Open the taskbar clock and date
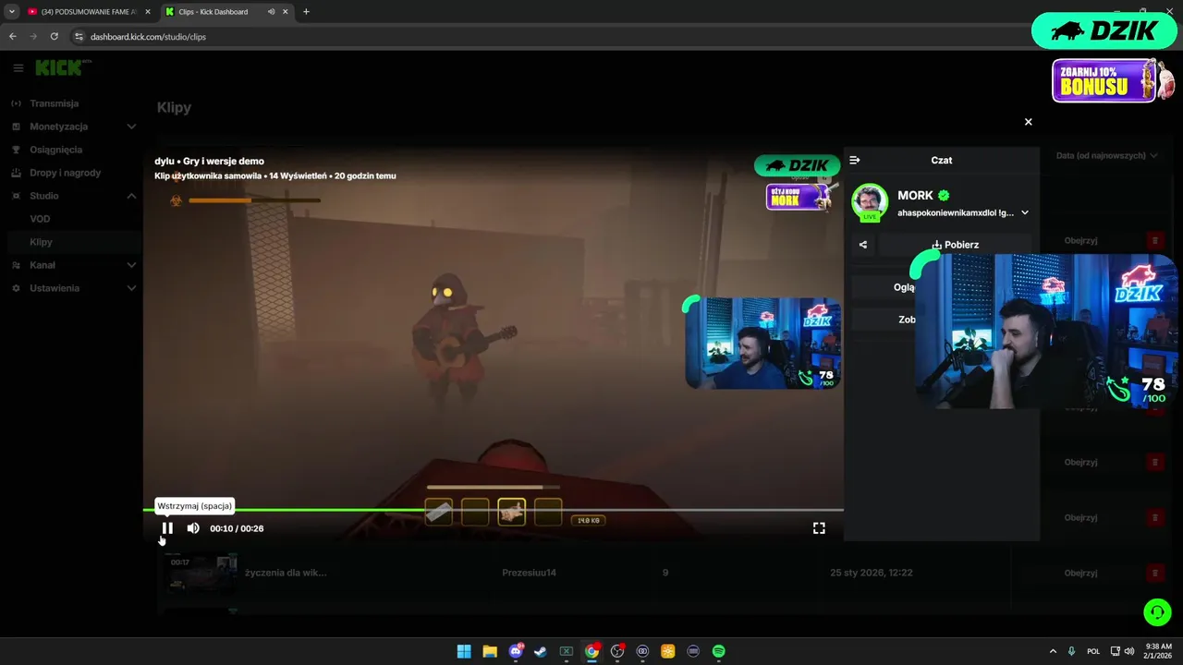The width and height of the screenshot is (1183, 665). (x=1158, y=651)
